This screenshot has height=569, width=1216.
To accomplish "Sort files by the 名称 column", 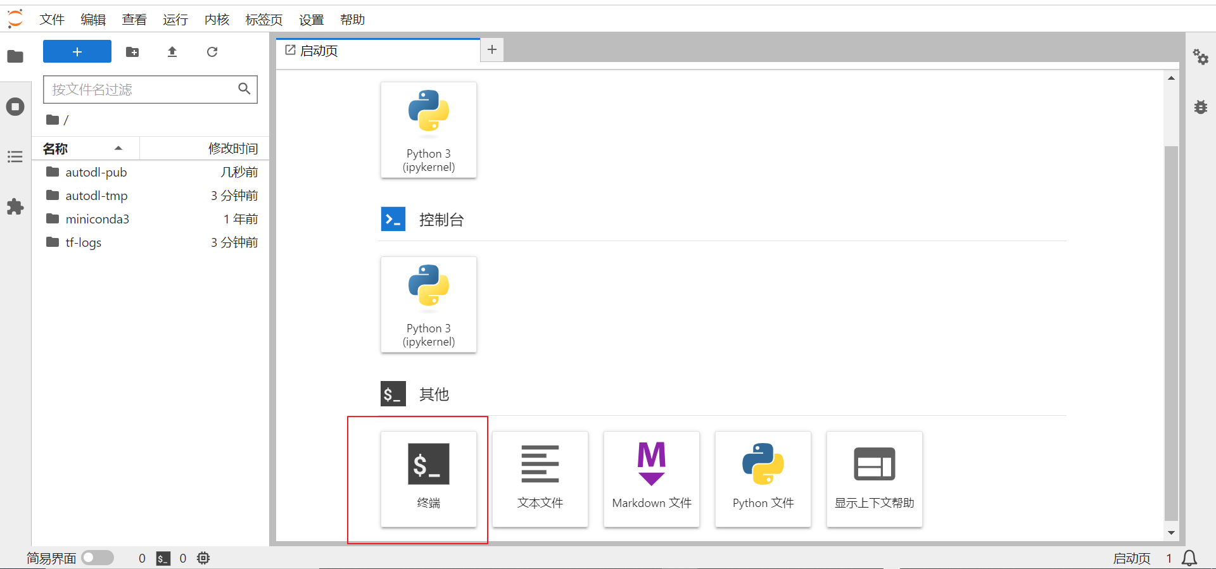I will tap(85, 148).
